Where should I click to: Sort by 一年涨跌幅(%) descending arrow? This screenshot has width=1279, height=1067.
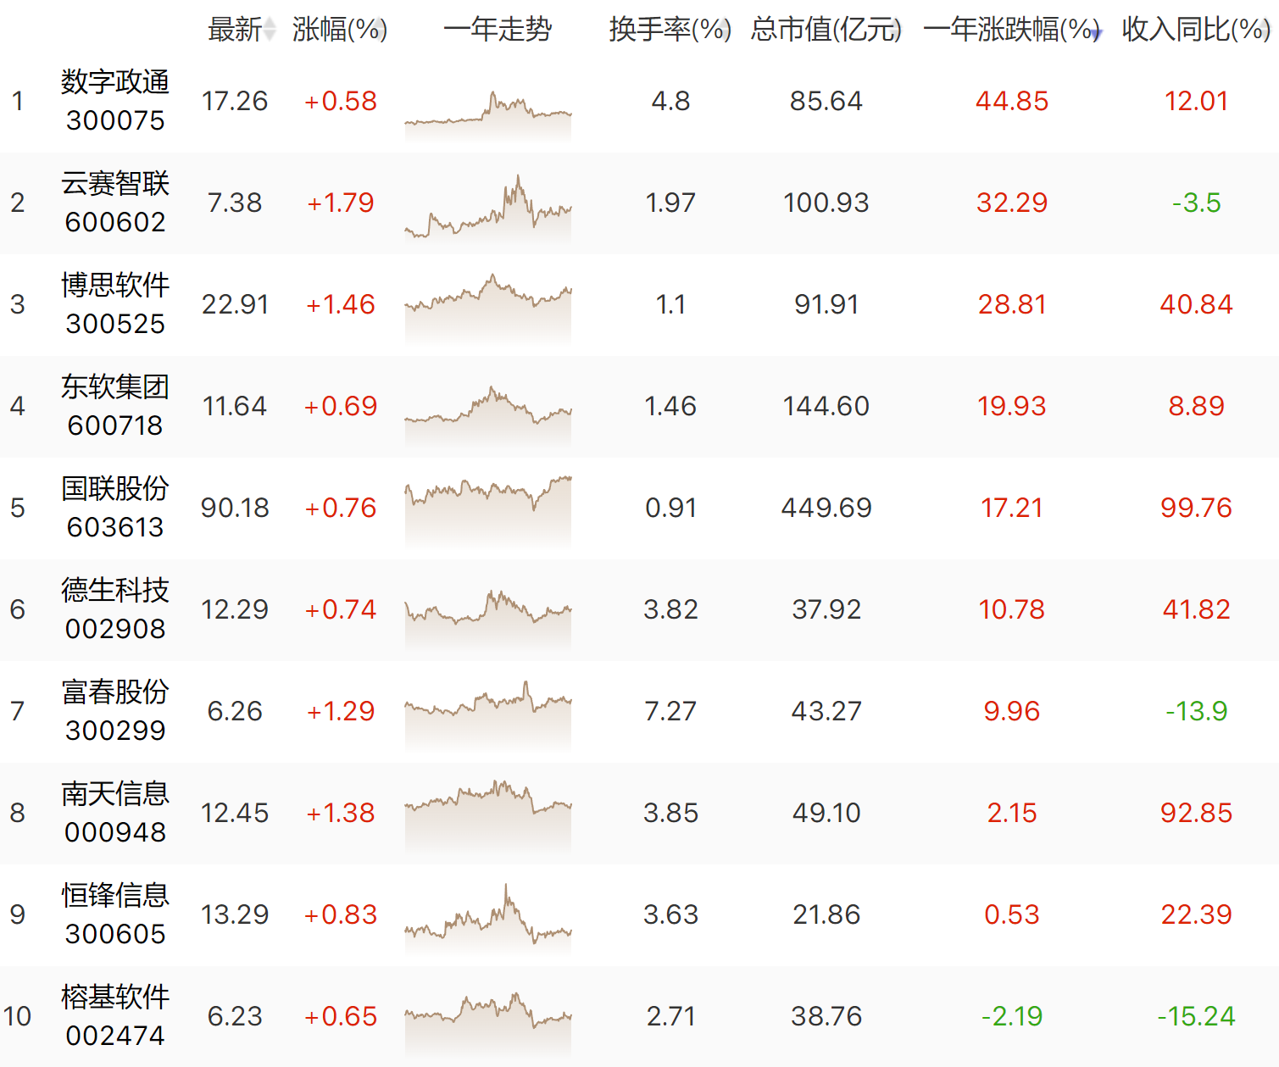pyautogui.click(x=1096, y=34)
